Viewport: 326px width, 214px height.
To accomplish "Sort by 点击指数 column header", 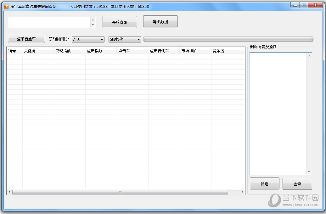I will coord(101,51).
